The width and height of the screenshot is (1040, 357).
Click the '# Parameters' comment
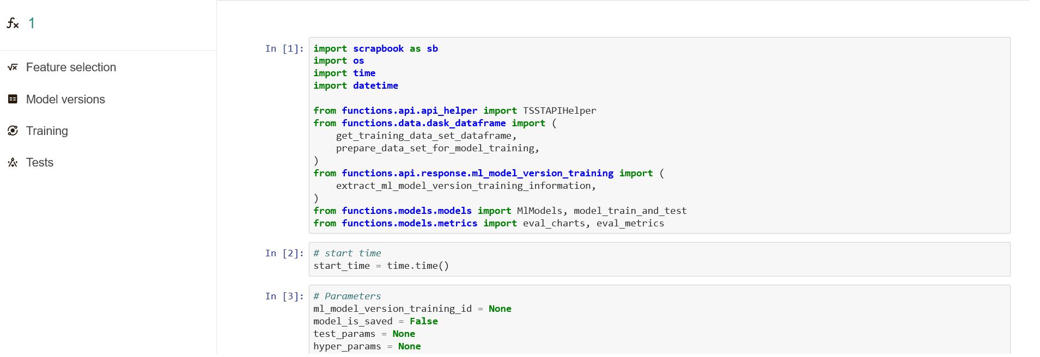tap(347, 296)
